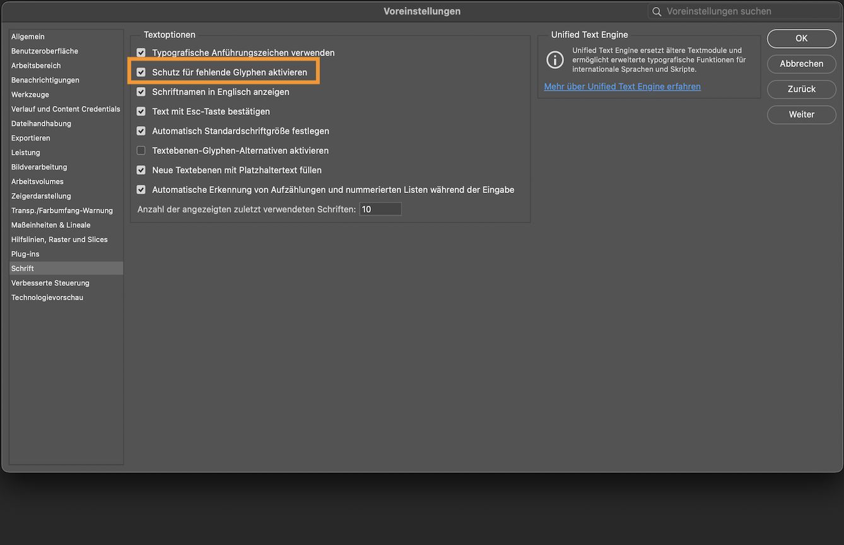This screenshot has width=844, height=545.
Task: Open Verlauf und Content Credentials
Action: tap(66, 109)
